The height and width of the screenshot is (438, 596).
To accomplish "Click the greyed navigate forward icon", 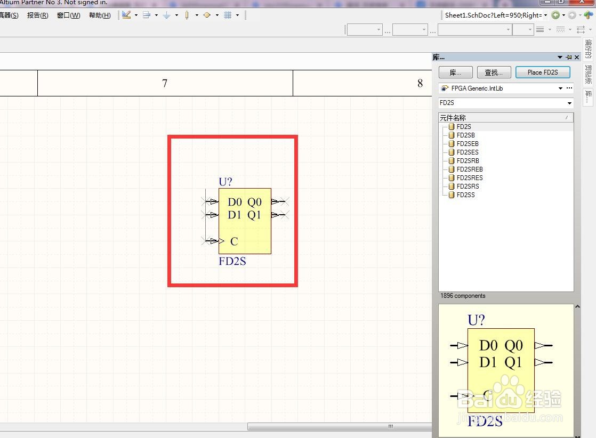I will pyautogui.click(x=572, y=15).
